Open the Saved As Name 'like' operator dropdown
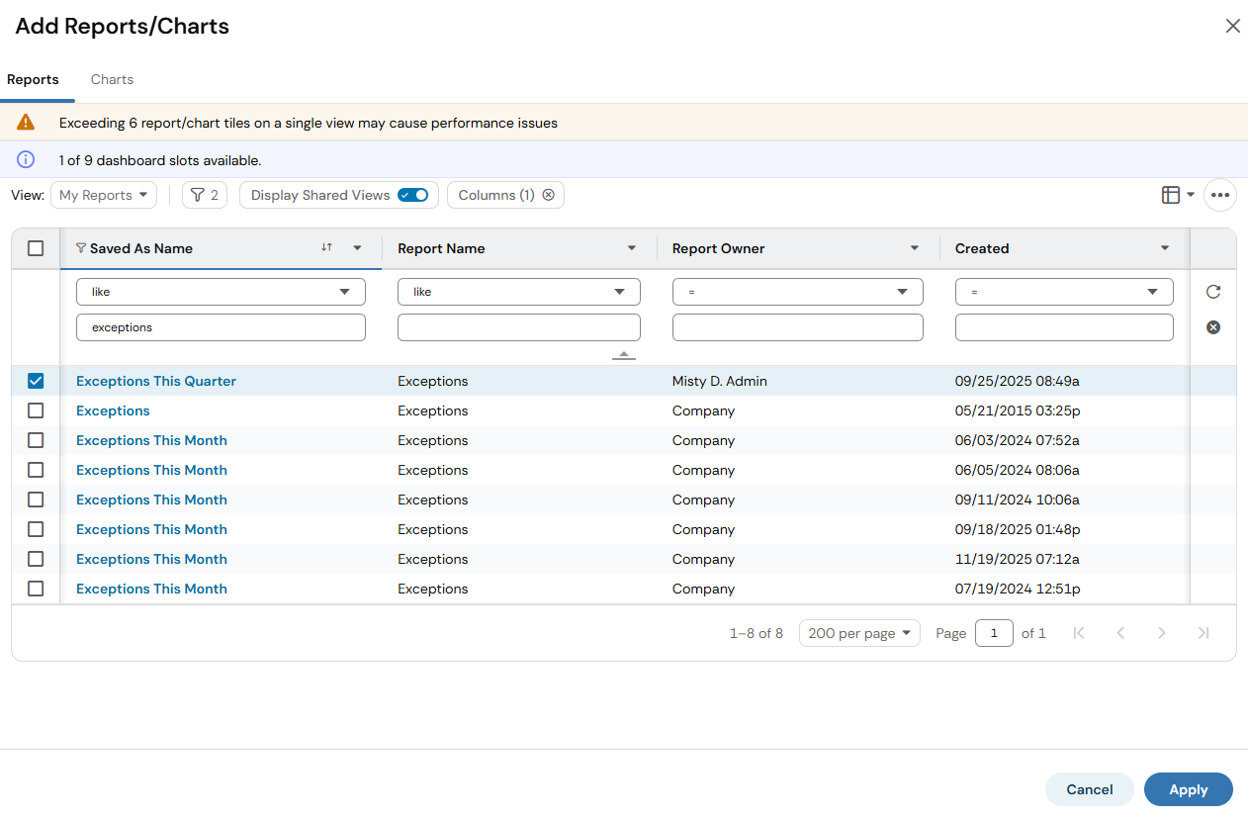This screenshot has width=1248, height=819. (x=221, y=292)
